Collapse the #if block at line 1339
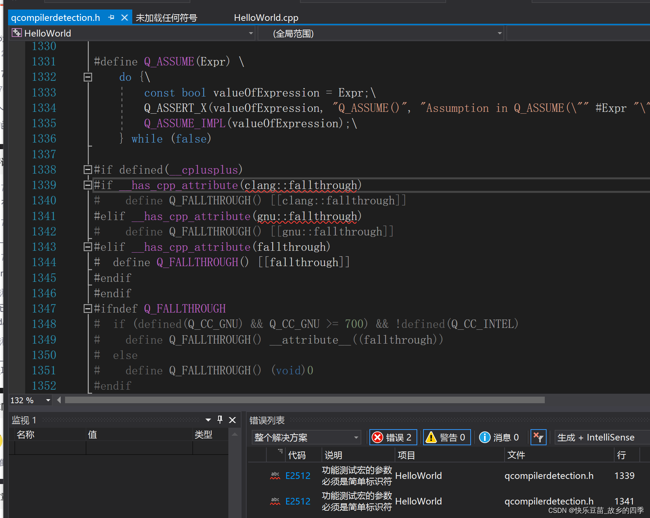 (x=88, y=185)
